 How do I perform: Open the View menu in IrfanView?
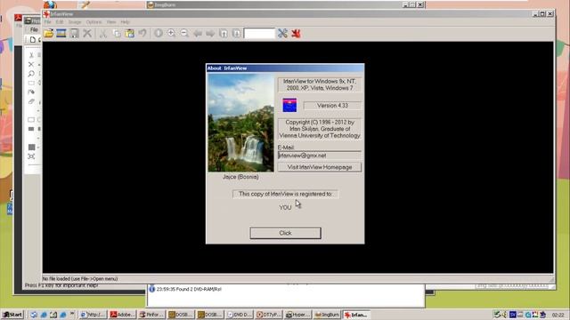111,22
